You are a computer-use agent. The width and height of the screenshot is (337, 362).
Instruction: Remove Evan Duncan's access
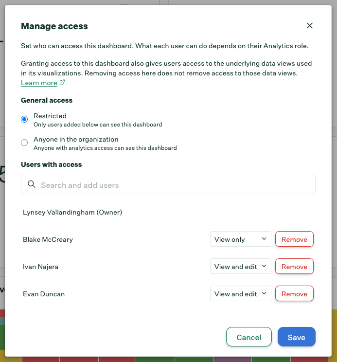click(x=294, y=293)
